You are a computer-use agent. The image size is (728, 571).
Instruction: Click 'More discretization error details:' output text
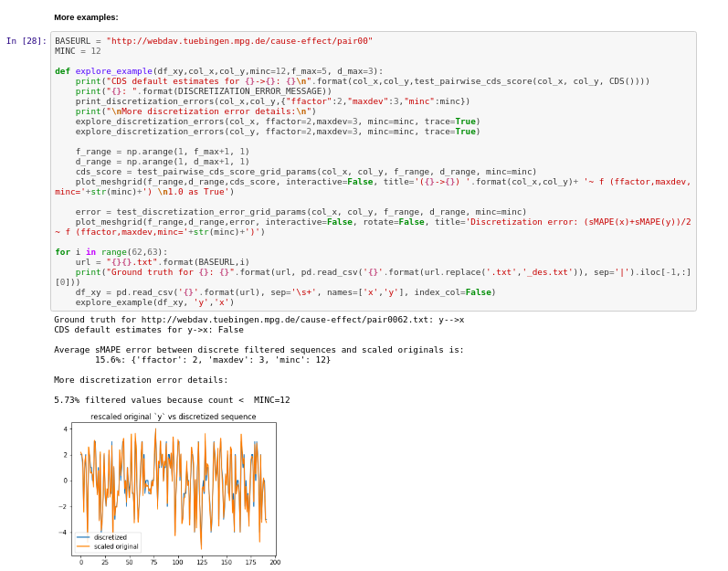141,380
